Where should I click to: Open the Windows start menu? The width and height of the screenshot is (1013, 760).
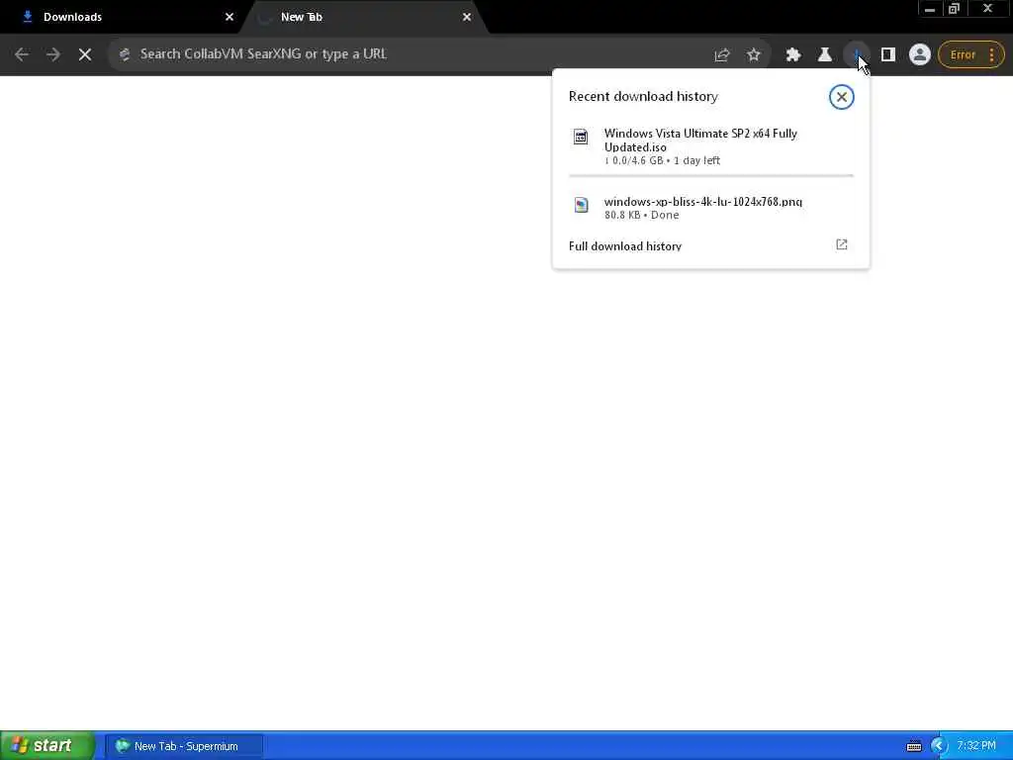(46, 746)
